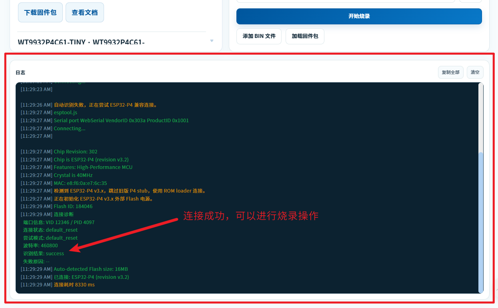
Task: Expand the WT9932P4C61-TINY dropdown arrow
Action: (212, 41)
